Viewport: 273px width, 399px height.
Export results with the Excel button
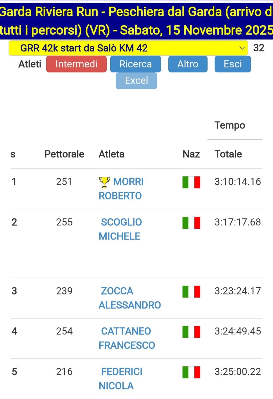[x=136, y=81]
